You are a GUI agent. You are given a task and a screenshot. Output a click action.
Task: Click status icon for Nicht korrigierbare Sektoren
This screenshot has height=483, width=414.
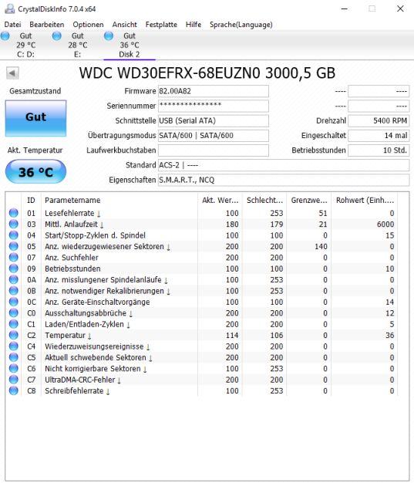pos(14,368)
